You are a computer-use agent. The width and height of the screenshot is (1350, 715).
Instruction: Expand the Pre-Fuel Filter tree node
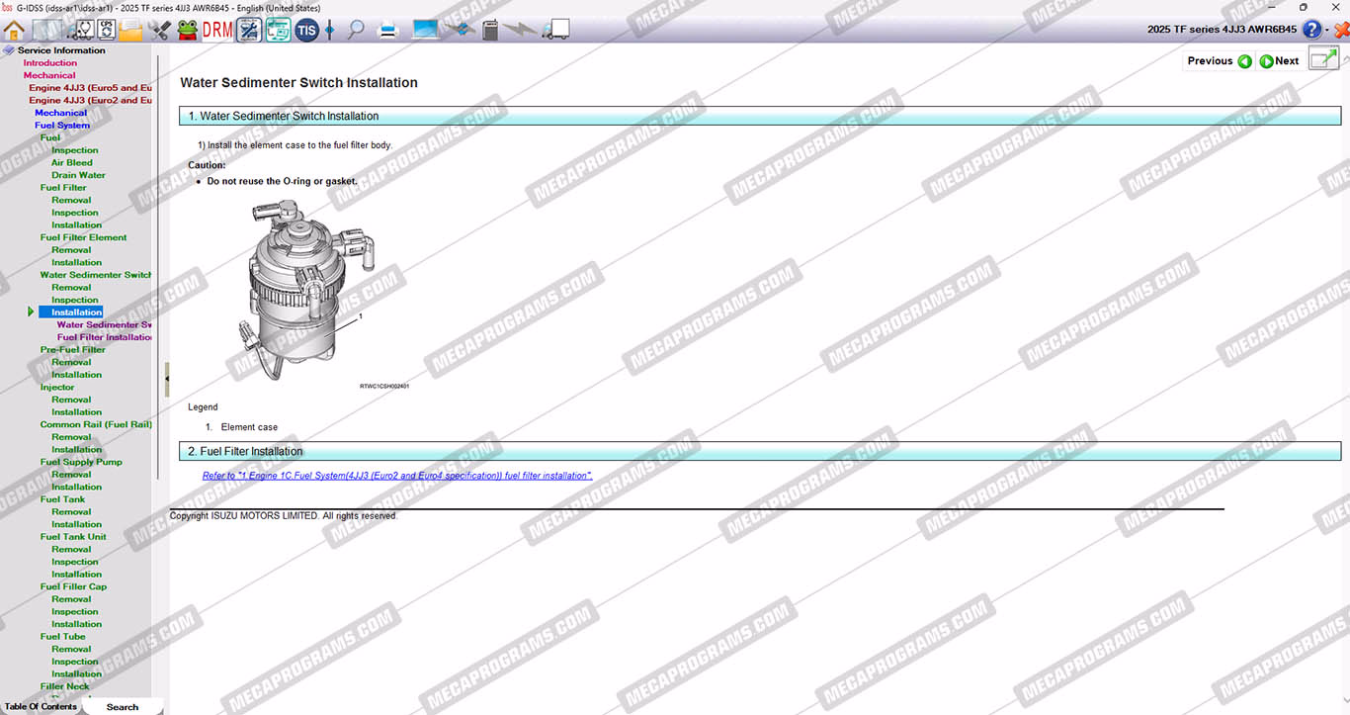tap(72, 350)
